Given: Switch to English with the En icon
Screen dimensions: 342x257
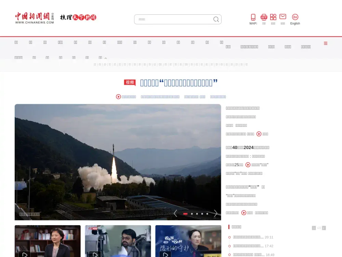Looking at the screenshot, I should tap(295, 17).
